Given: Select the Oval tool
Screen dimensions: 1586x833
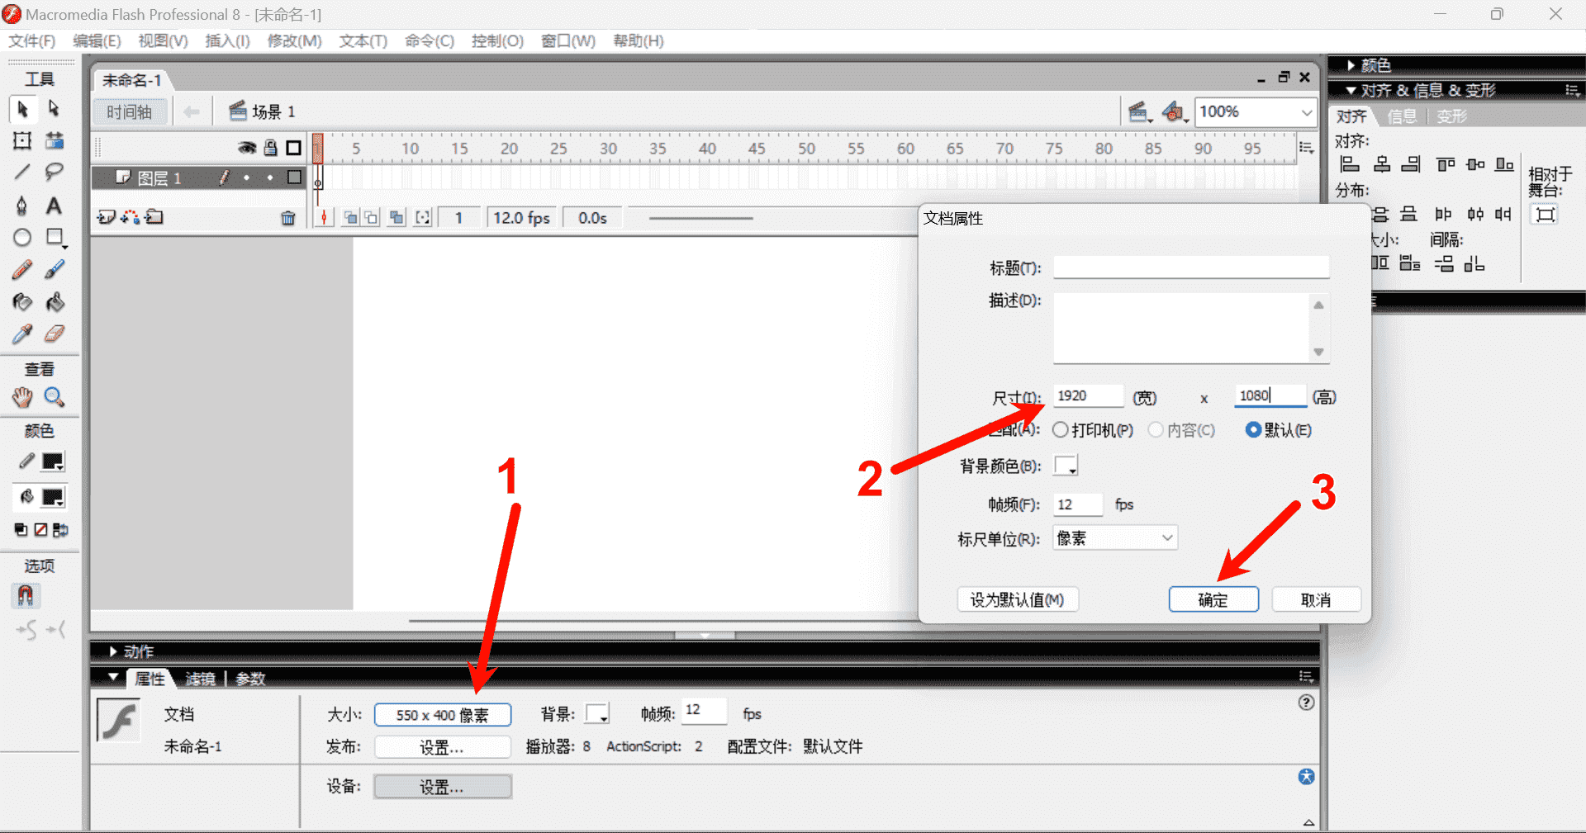Looking at the screenshot, I should 22,238.
